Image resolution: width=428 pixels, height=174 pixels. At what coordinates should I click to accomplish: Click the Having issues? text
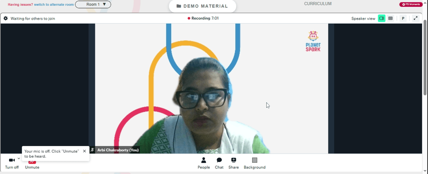(x=21, y=5)
